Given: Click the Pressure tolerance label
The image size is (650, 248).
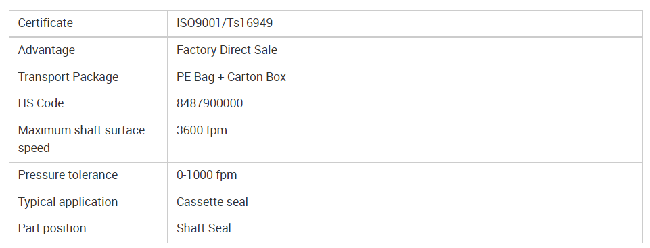Looking at the screenshot, I should coord(68,175).
